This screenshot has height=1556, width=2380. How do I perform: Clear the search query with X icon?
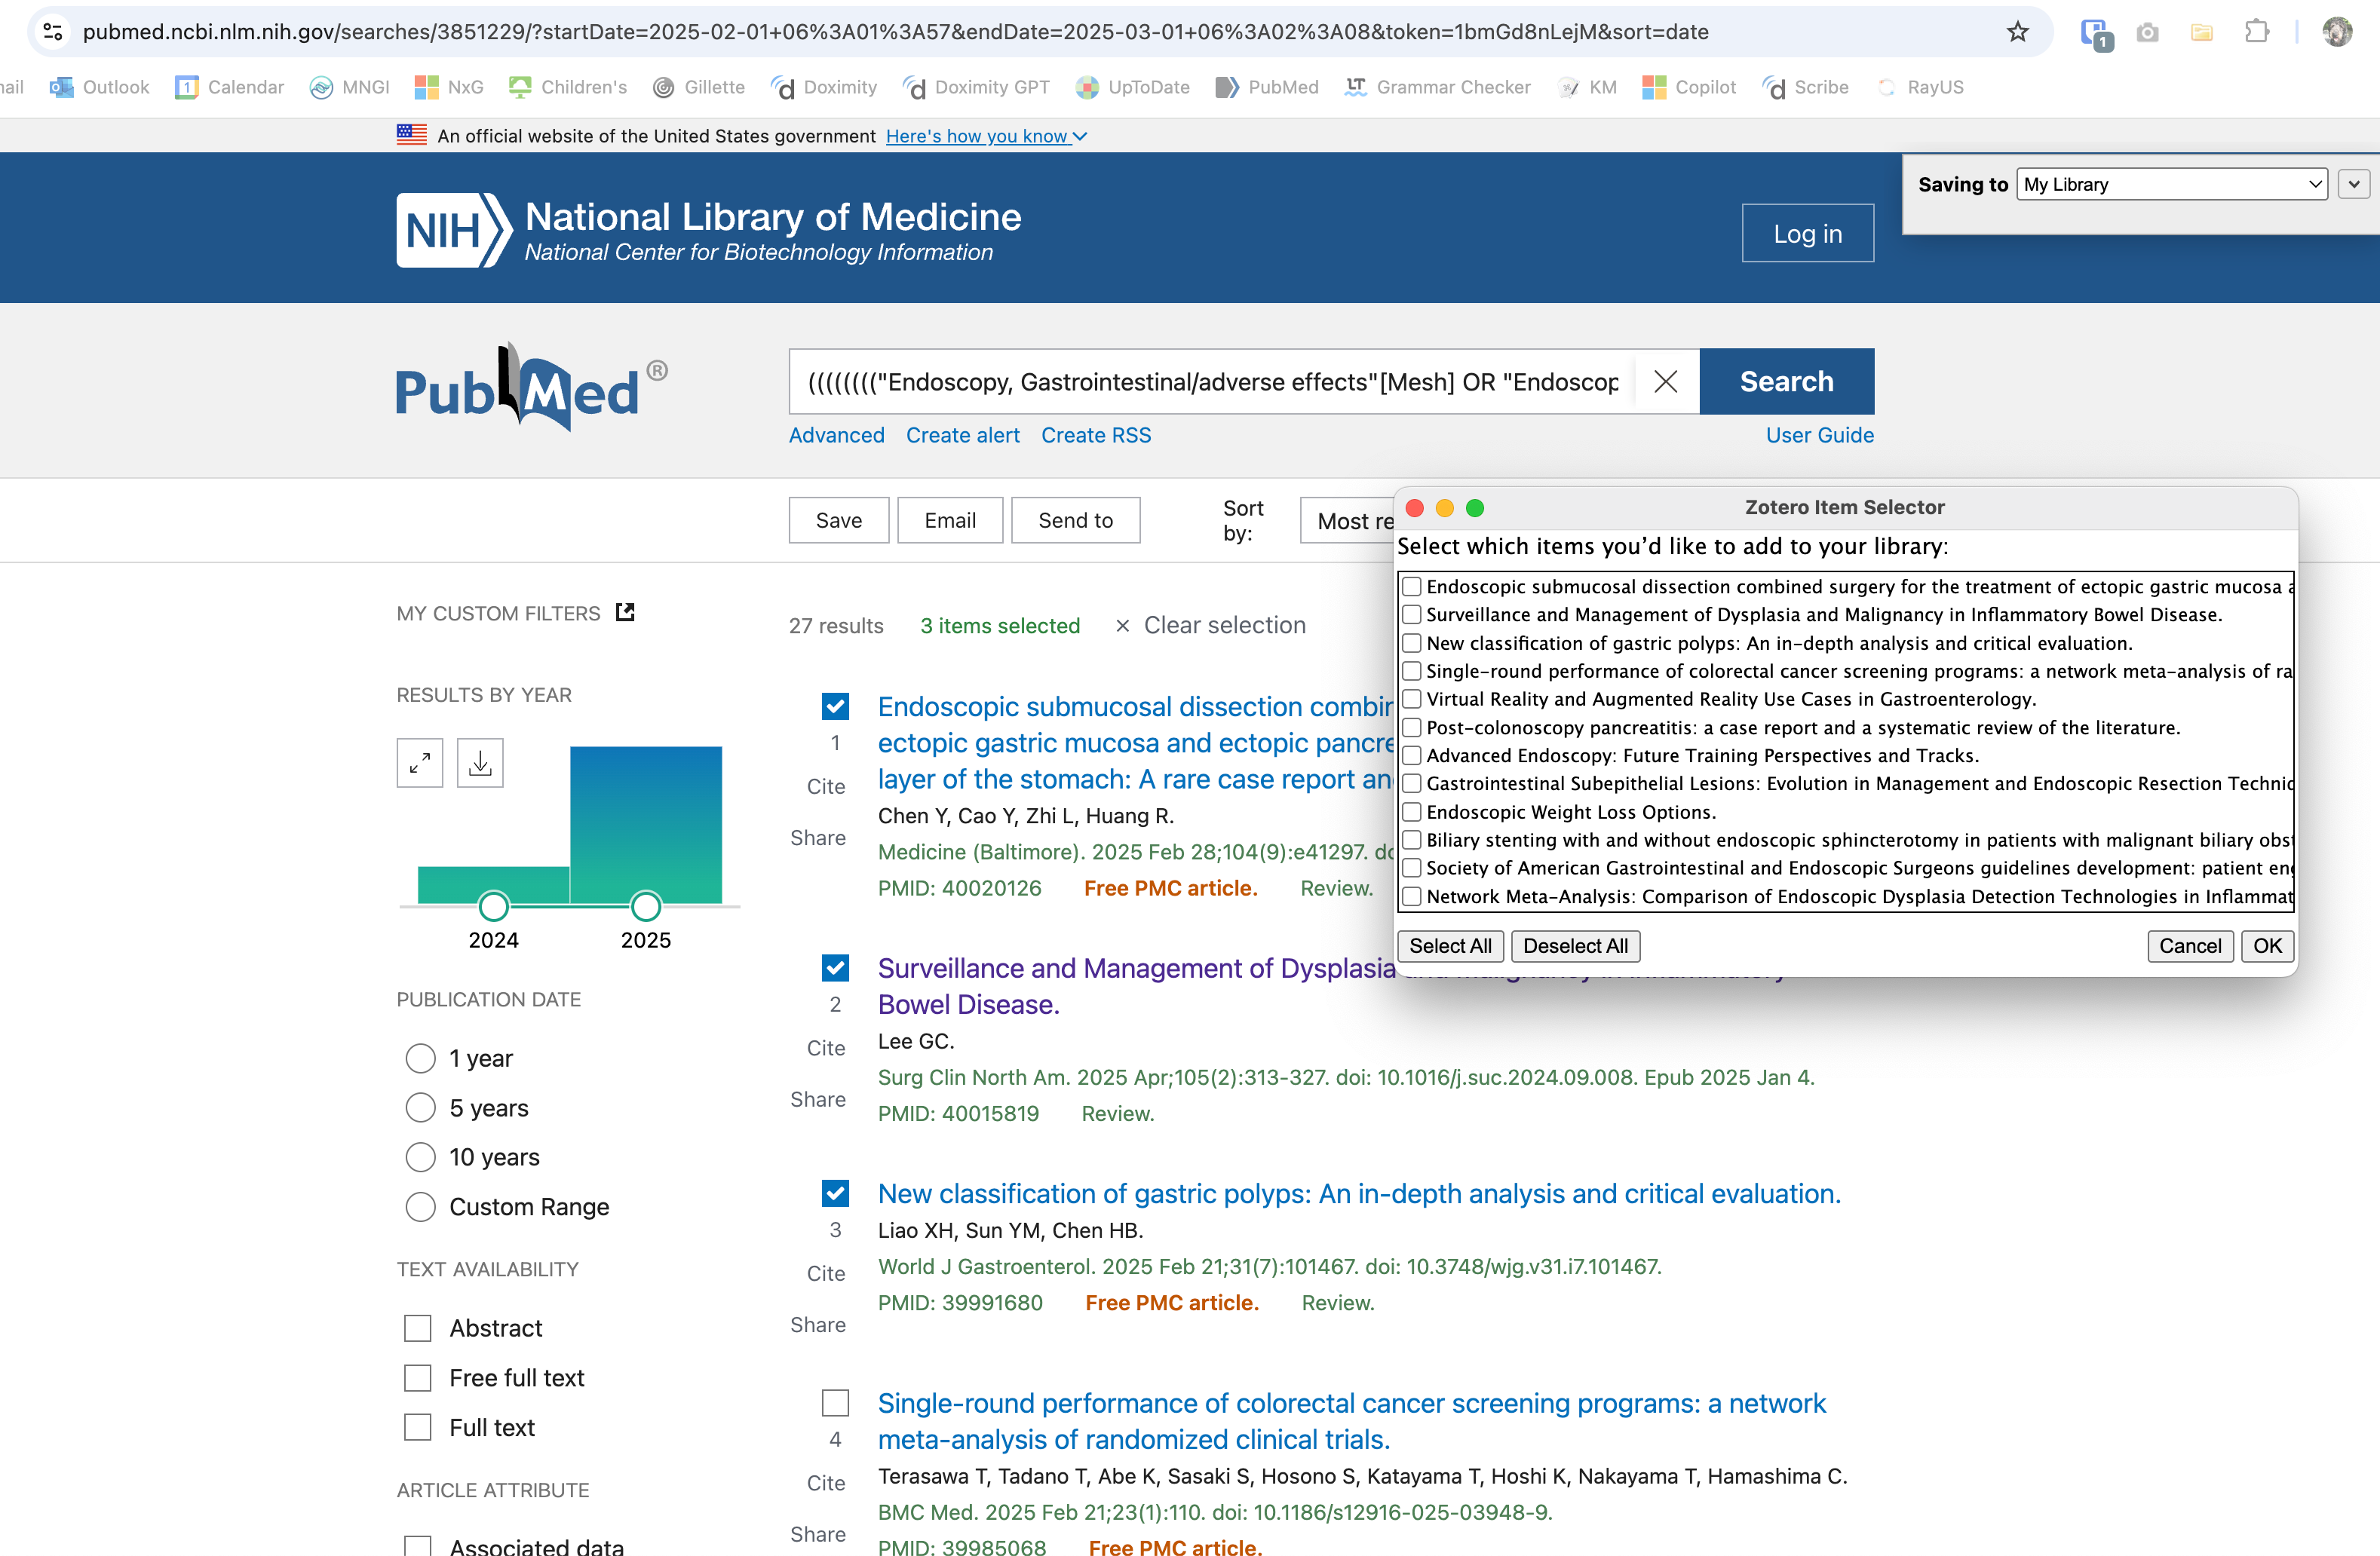click(x=1665, y=381)
